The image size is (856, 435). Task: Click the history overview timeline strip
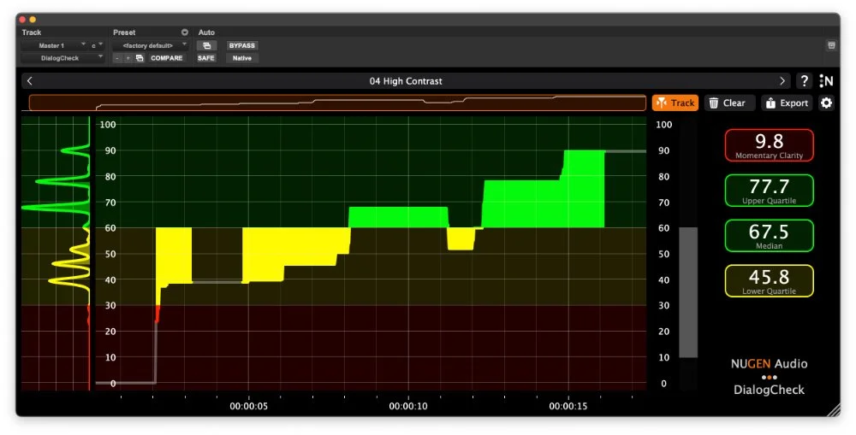337,103
